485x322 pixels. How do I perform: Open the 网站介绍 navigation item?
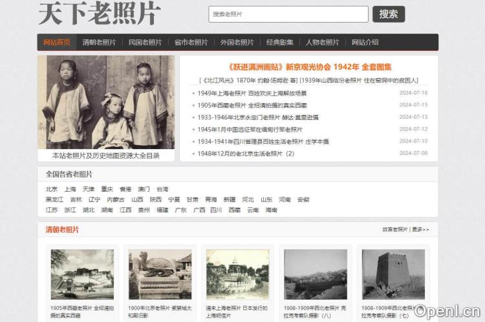pyautogui.click(x=365, y=43)
